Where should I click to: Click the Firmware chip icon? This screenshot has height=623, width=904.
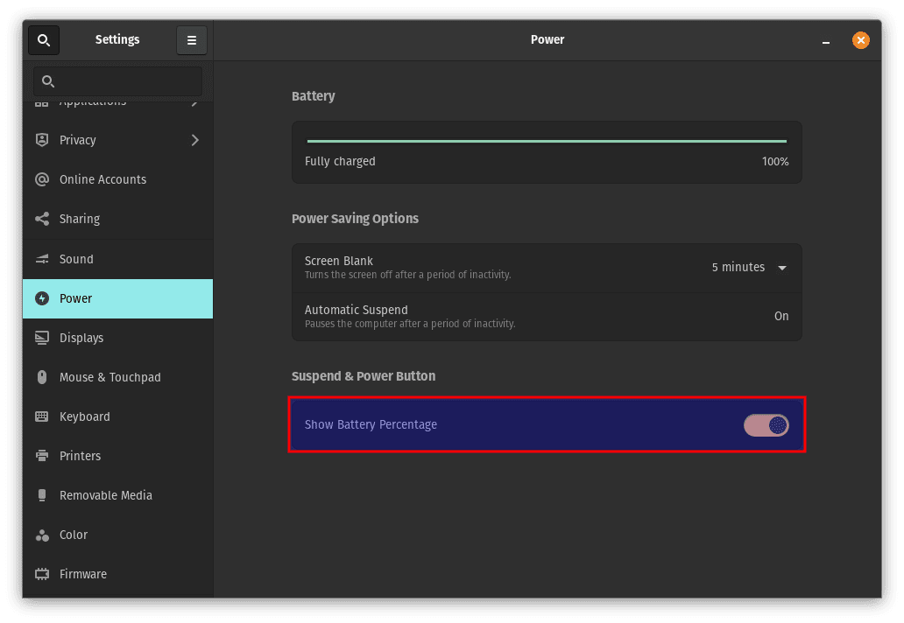(42, 574)
